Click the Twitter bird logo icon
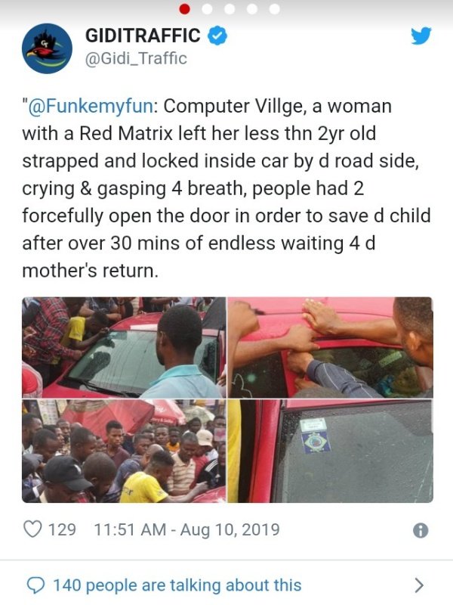453x605 pixels. pyautogui.click(x=421, y=36)
